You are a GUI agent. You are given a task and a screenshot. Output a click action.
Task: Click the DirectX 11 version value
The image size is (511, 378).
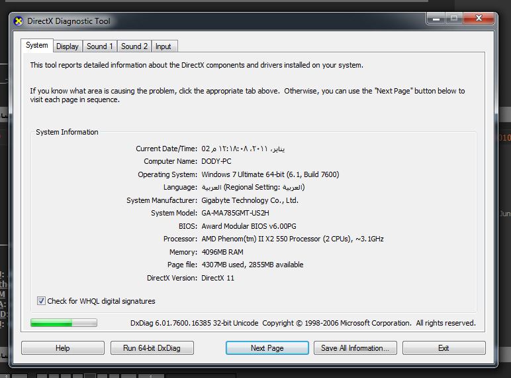tap(218, 278)
